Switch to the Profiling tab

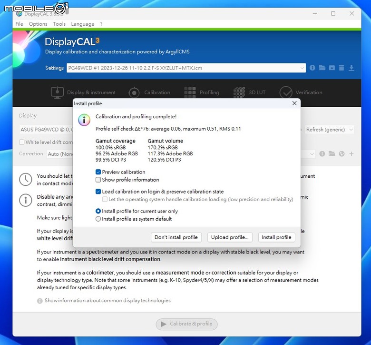[x=202, y=92]
